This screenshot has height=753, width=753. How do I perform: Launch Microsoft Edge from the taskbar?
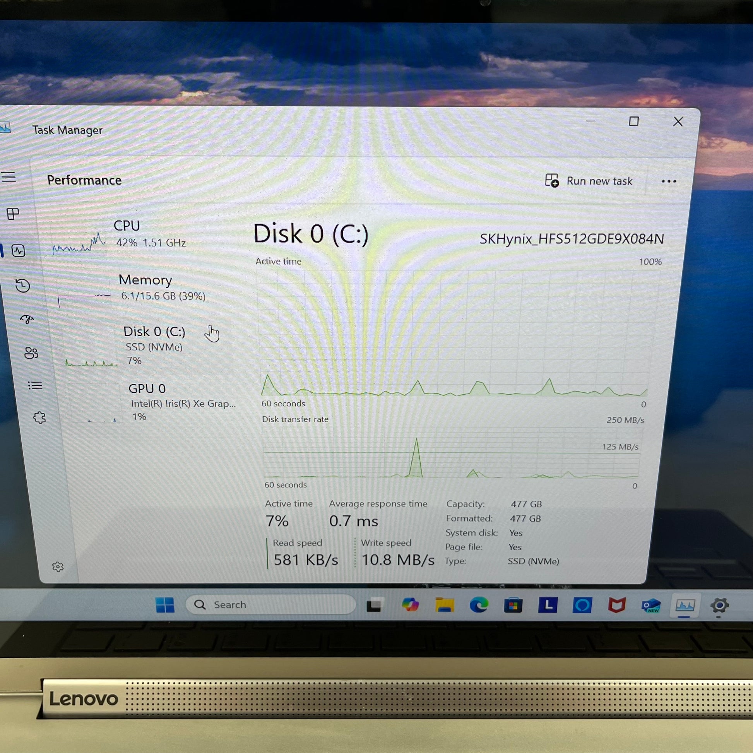[x=479, y=605]
